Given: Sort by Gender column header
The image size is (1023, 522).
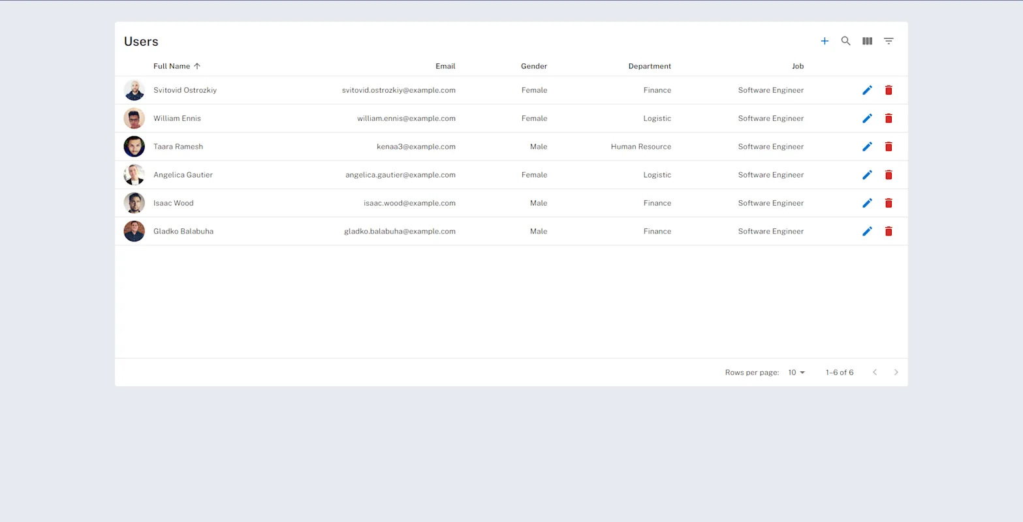Looking at the screenshot, I should [x=534, y=66].
